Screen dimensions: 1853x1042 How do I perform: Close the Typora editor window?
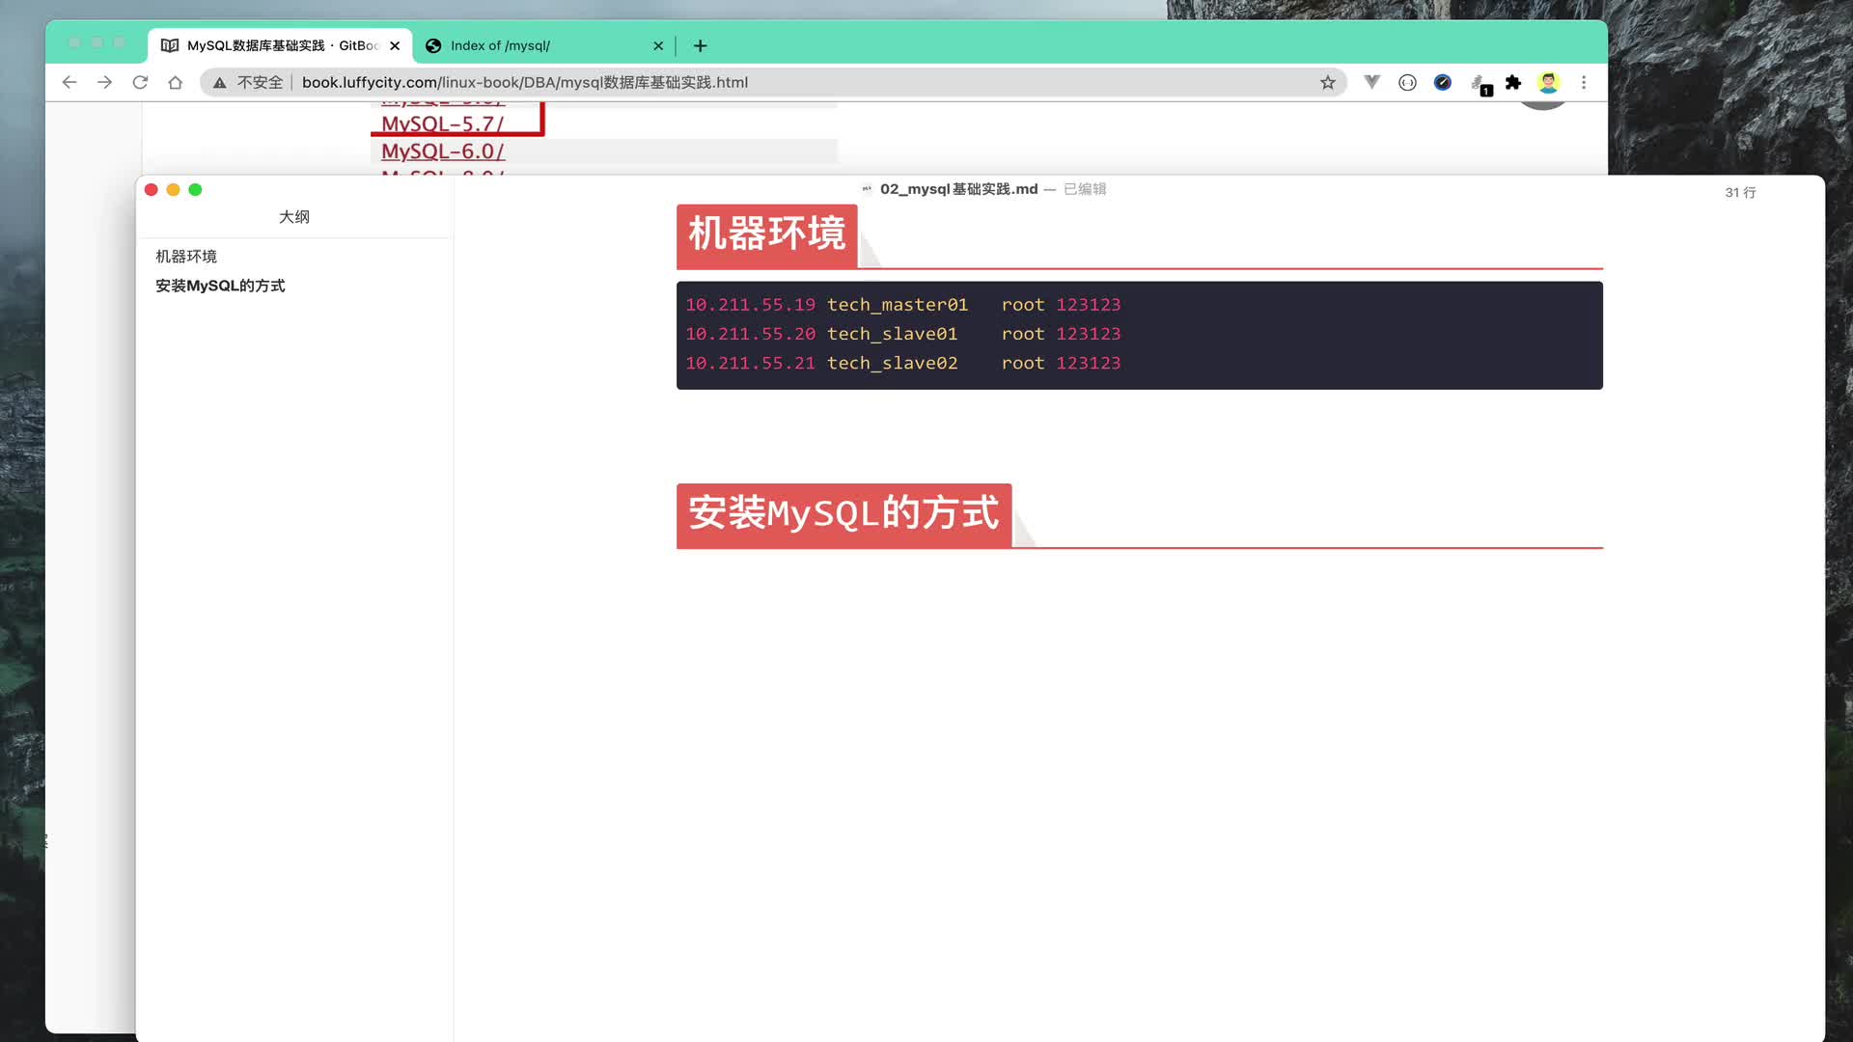pyautogui.click(x=152, y=190)
